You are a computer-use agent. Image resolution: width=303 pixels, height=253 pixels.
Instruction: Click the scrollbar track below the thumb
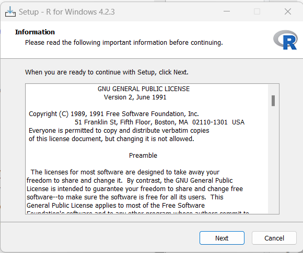273,160
